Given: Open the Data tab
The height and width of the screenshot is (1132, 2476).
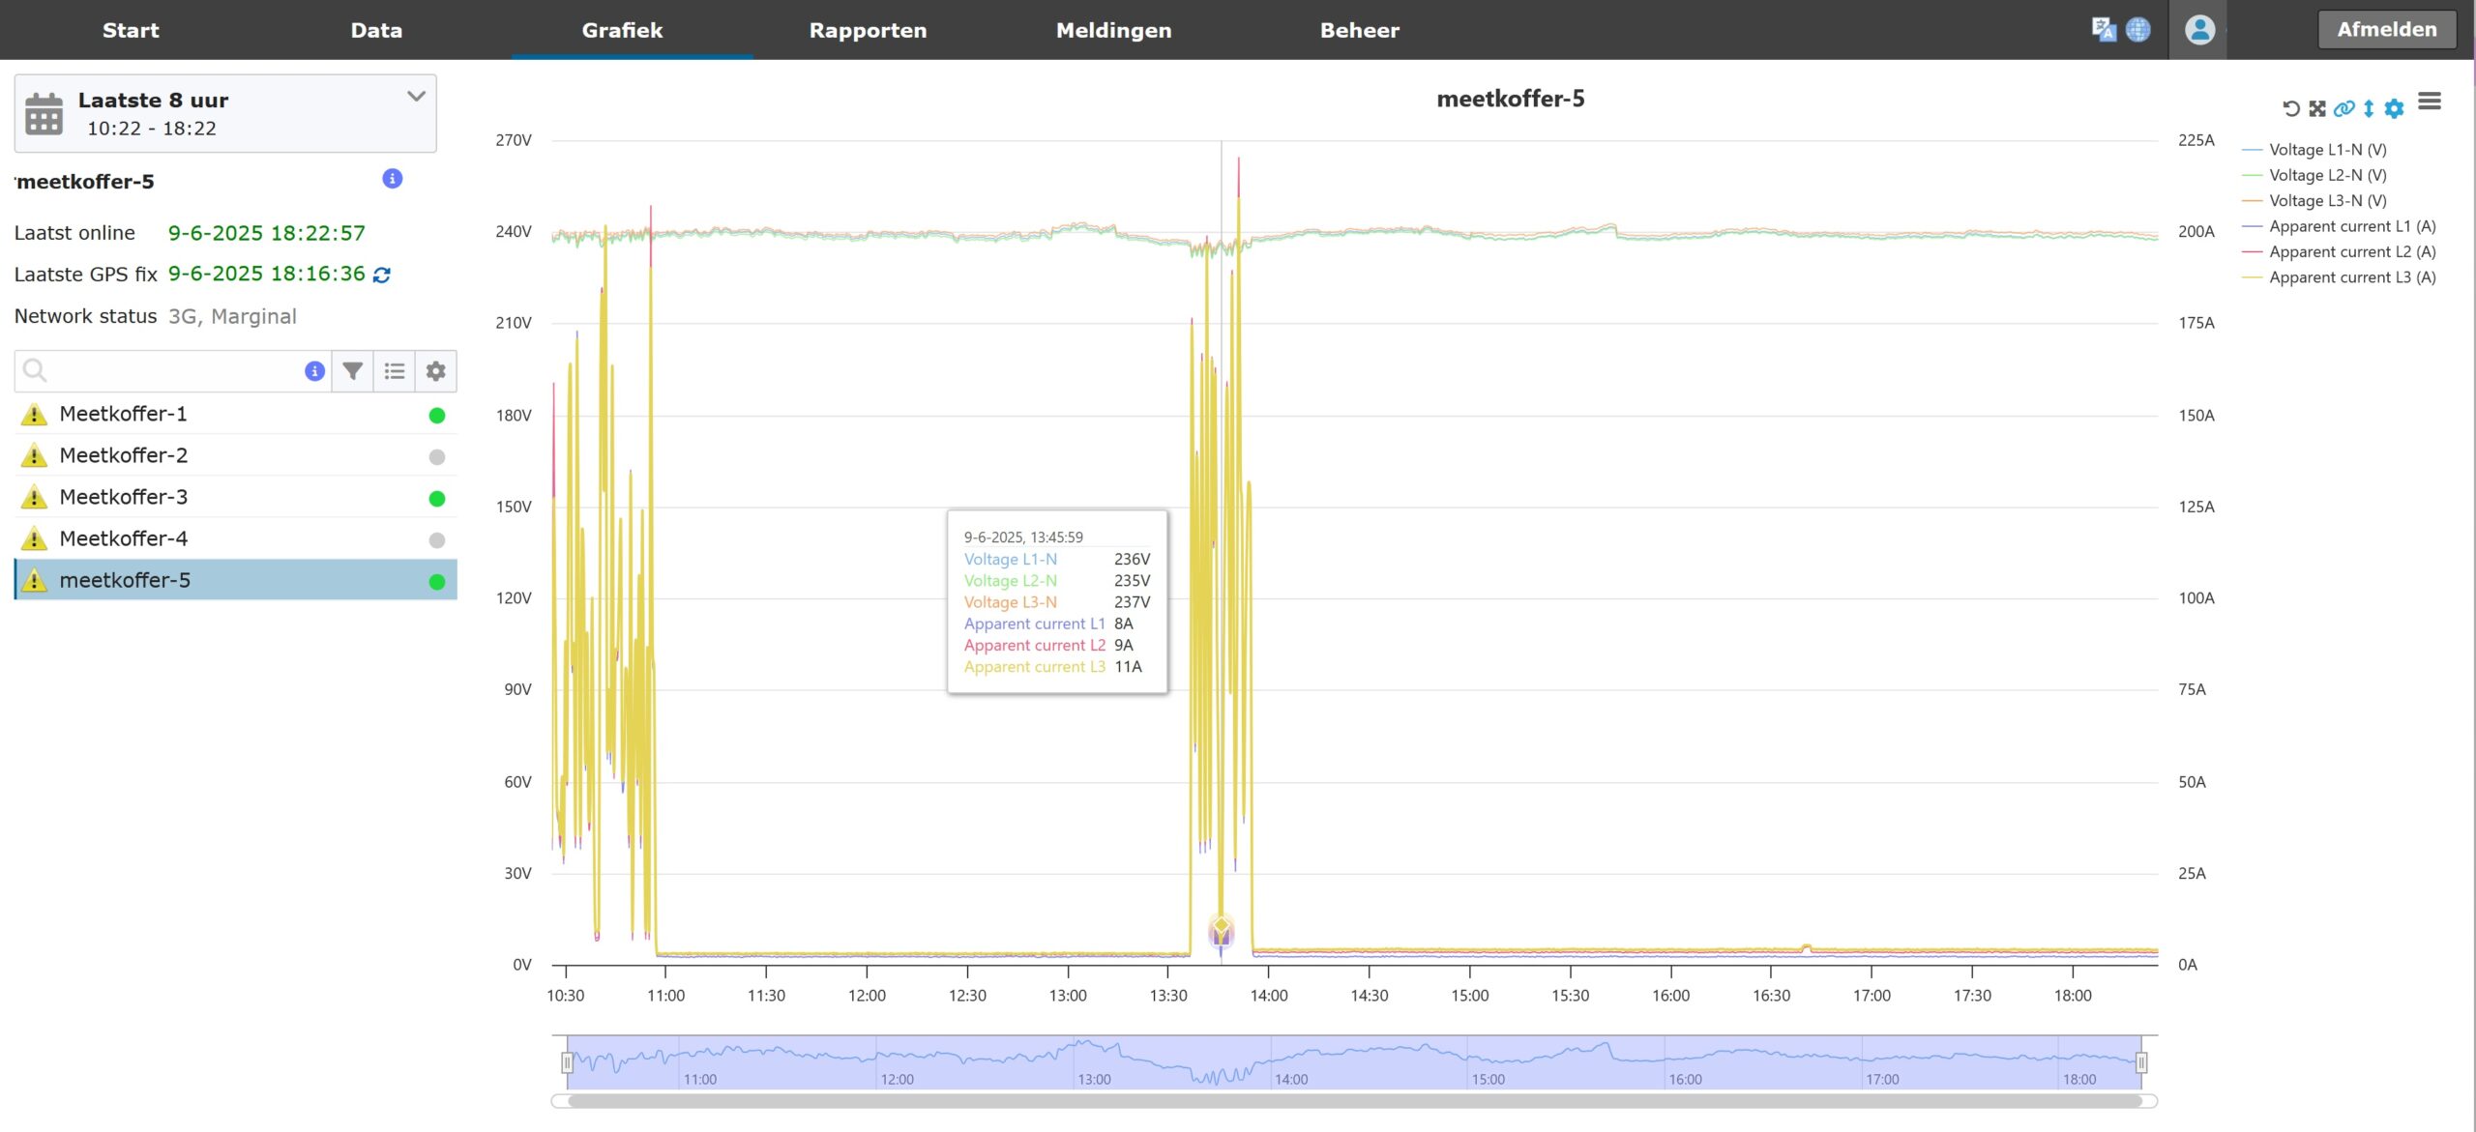Looking at the screenshot, I should pos(376,30).
